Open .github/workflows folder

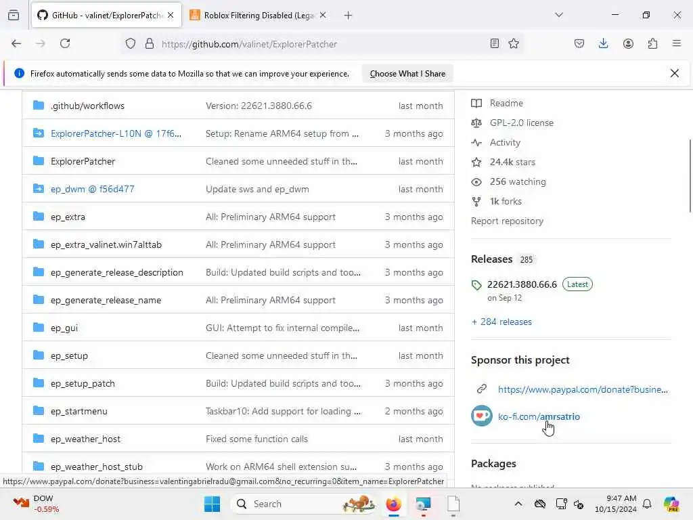tap(87, 106)
